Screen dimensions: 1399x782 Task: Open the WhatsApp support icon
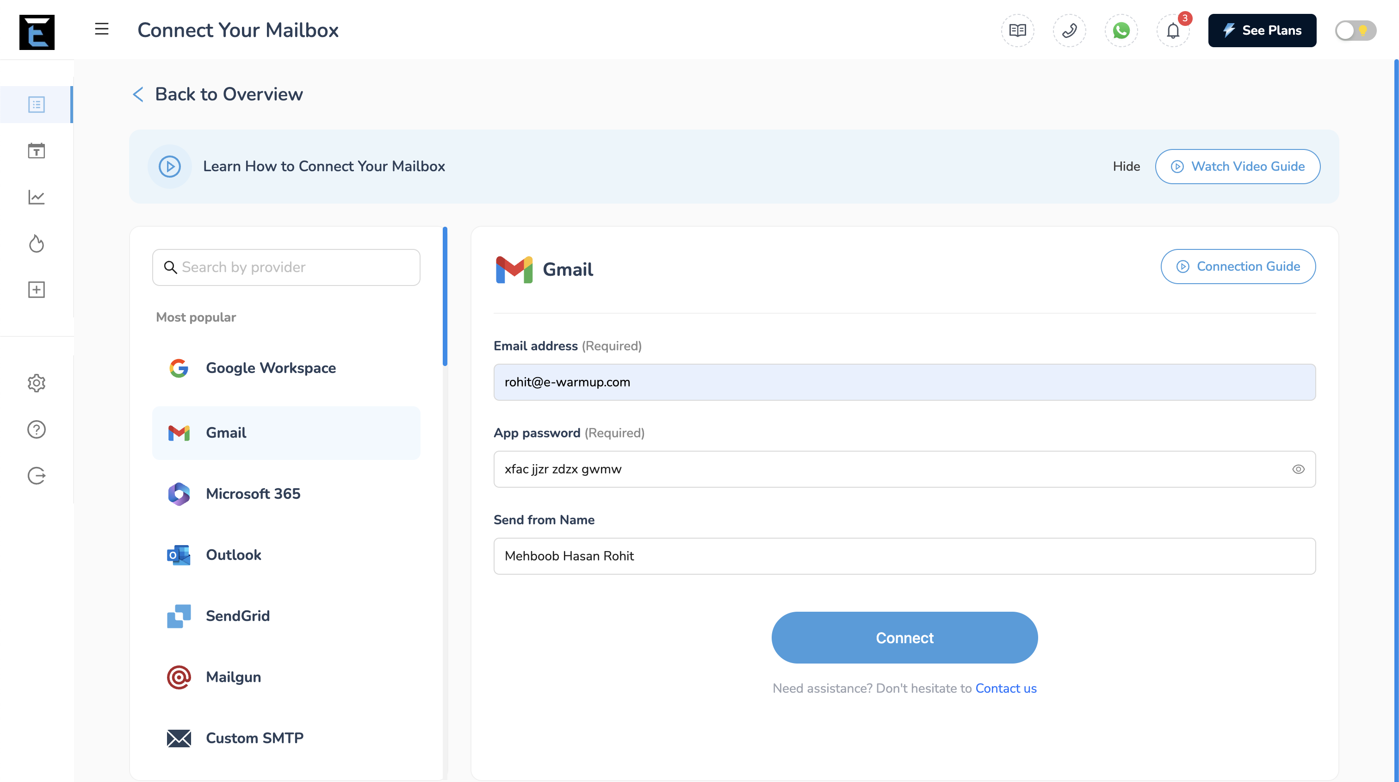click(1121, 31)
